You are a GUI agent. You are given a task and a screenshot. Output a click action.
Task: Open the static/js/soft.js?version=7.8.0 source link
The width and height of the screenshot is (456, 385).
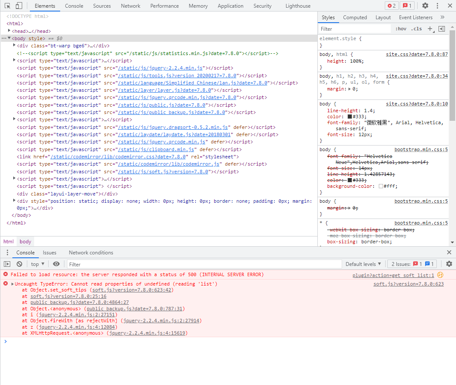pos(163,172)
